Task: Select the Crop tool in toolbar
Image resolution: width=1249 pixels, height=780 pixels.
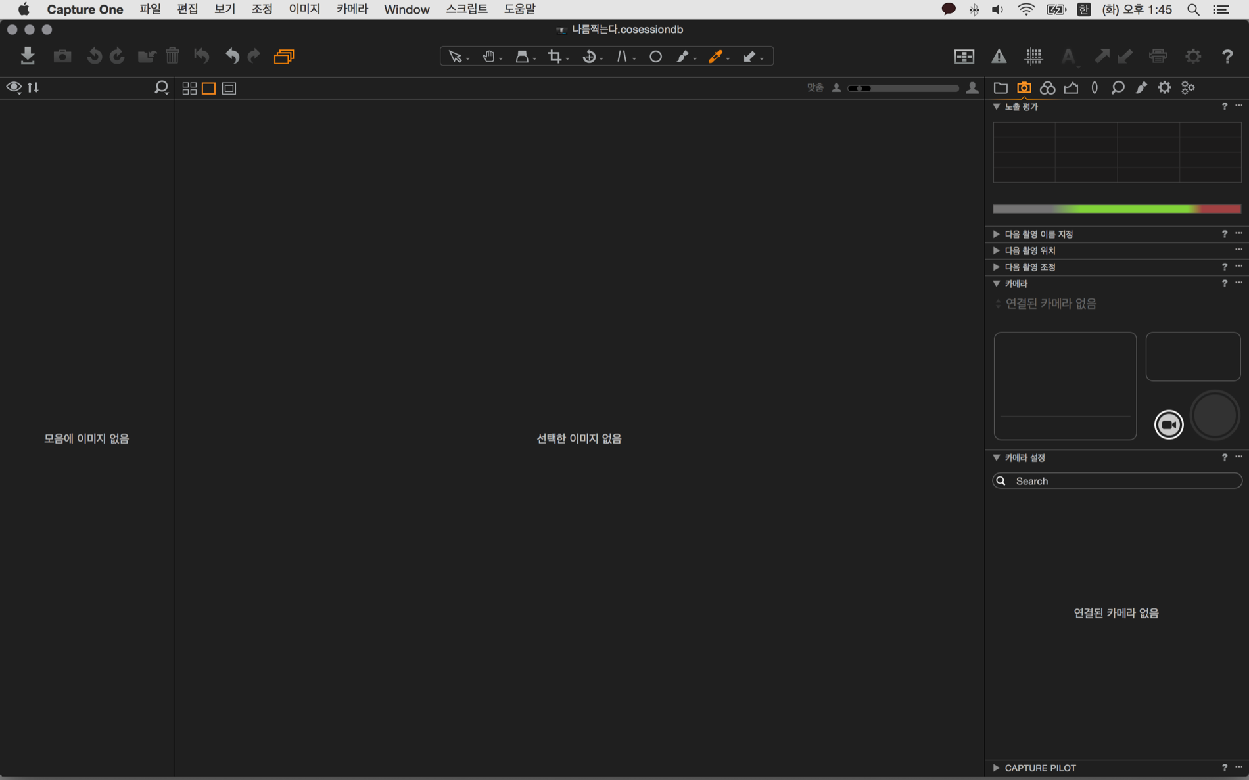Action: [555, 57]
